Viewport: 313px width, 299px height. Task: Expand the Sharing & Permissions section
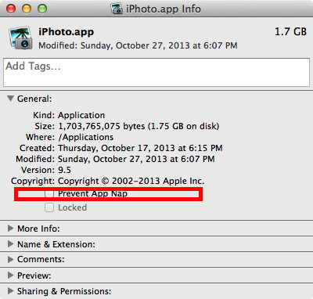click(x=10, y=291)
